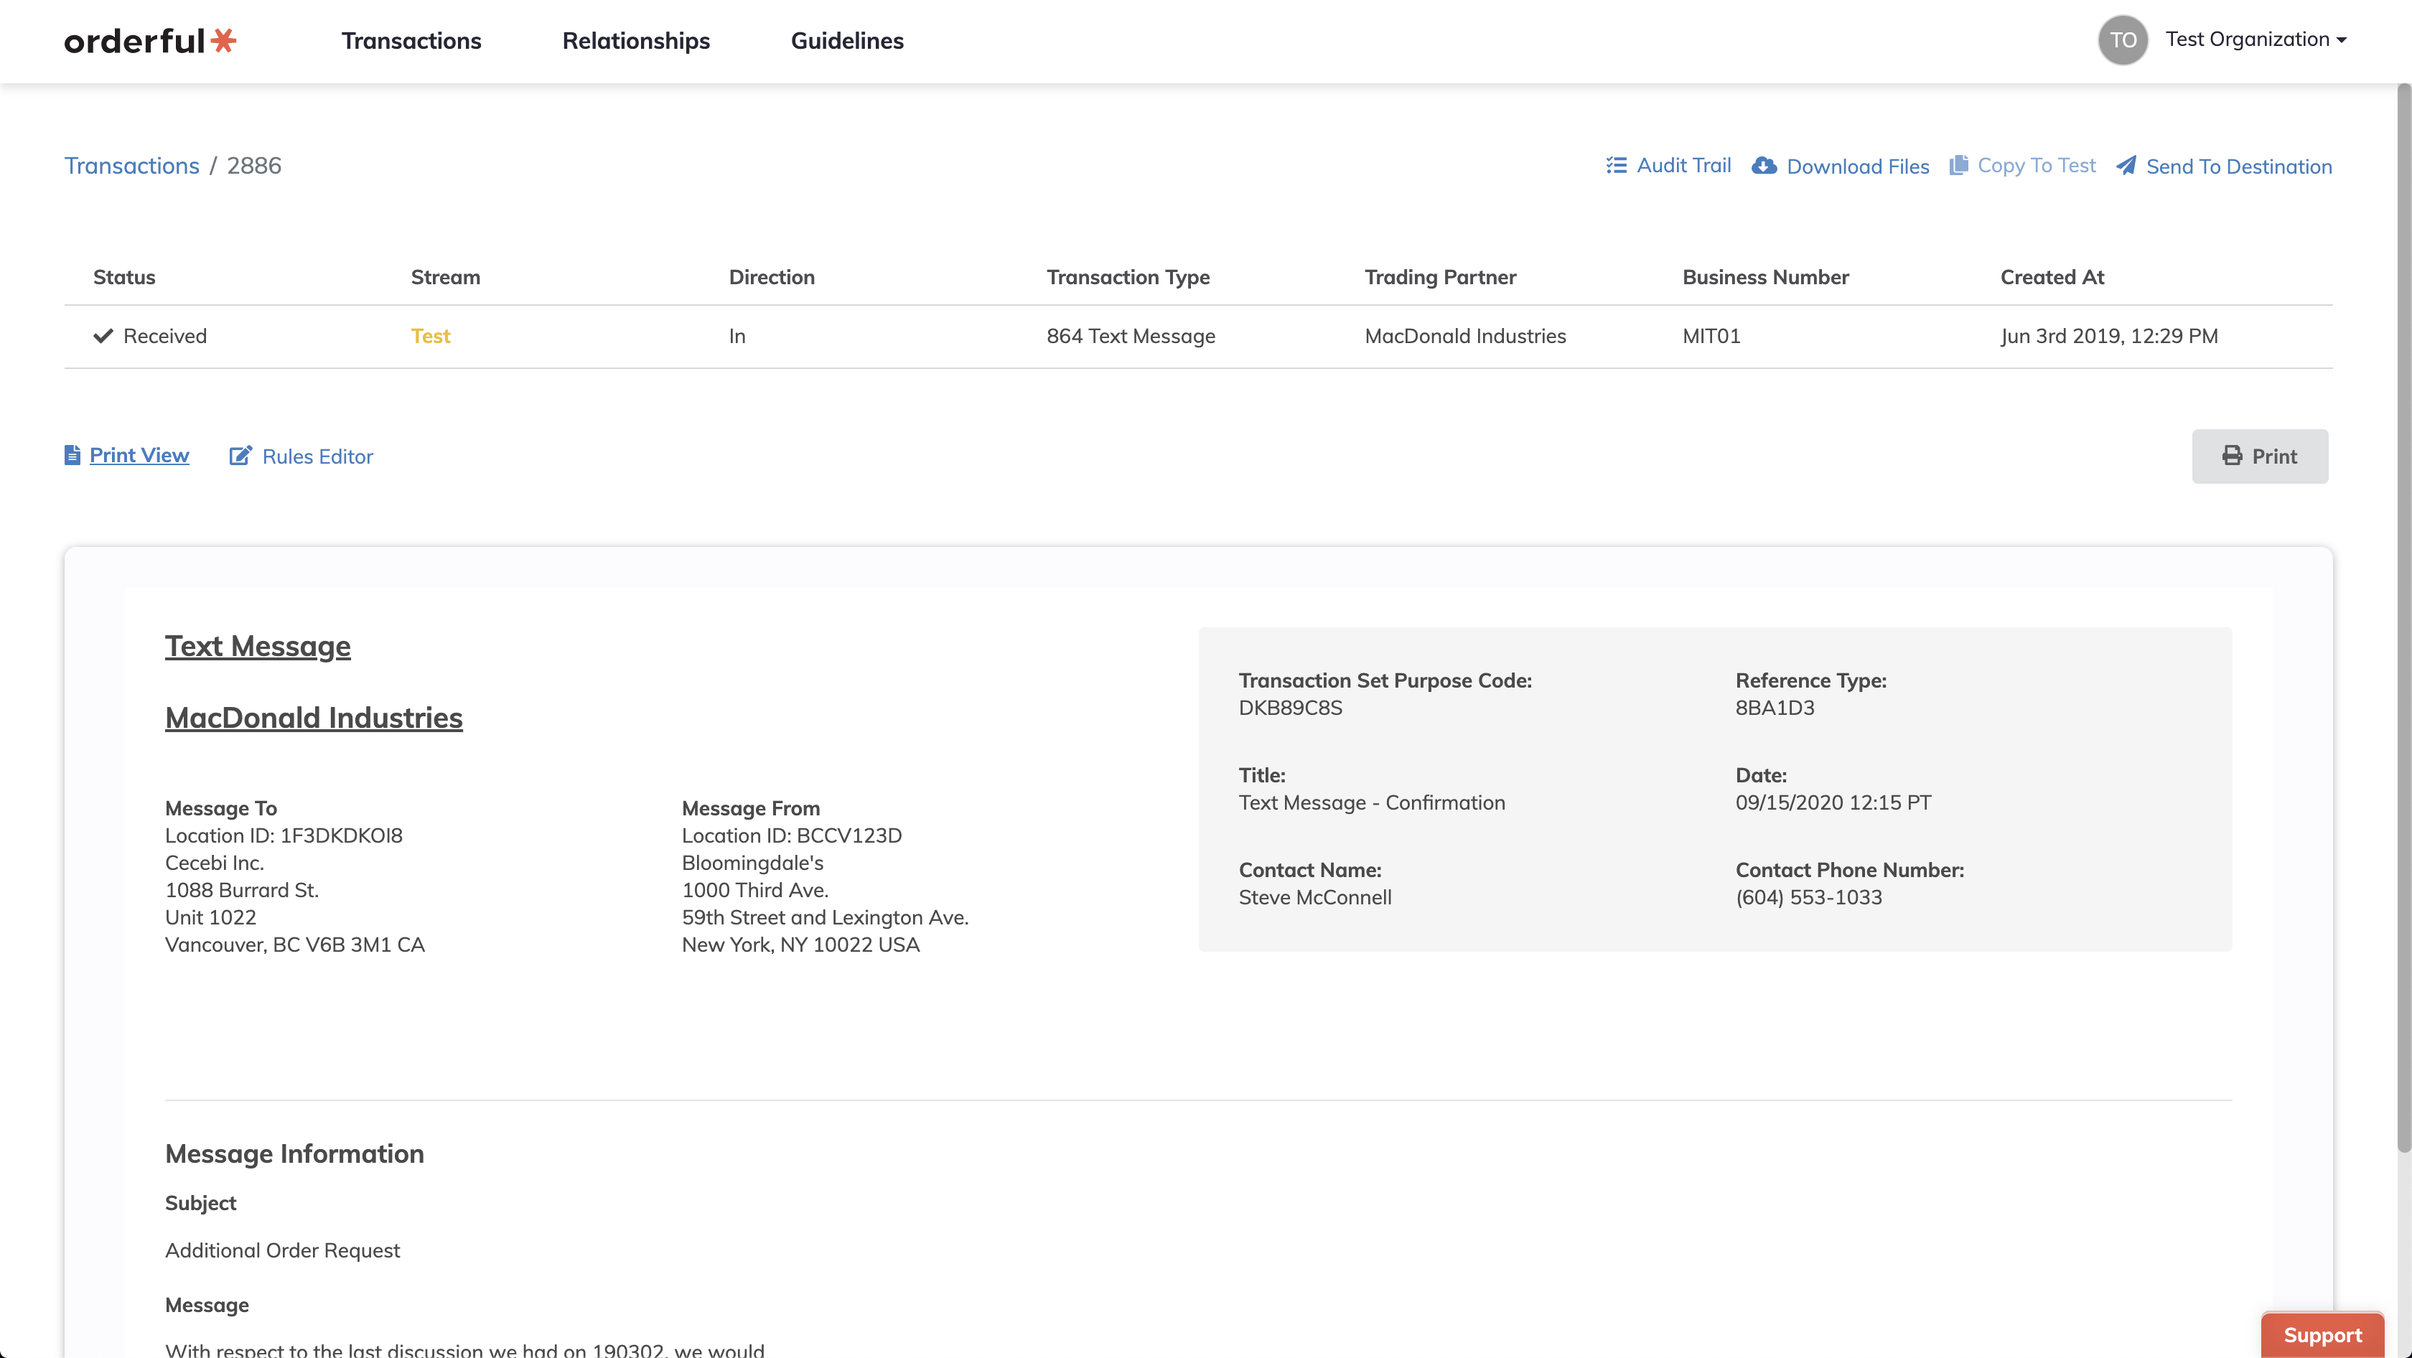This screenshot has width=2412, height=1358.
Task: Click the Support button
Action: 2322,1334
